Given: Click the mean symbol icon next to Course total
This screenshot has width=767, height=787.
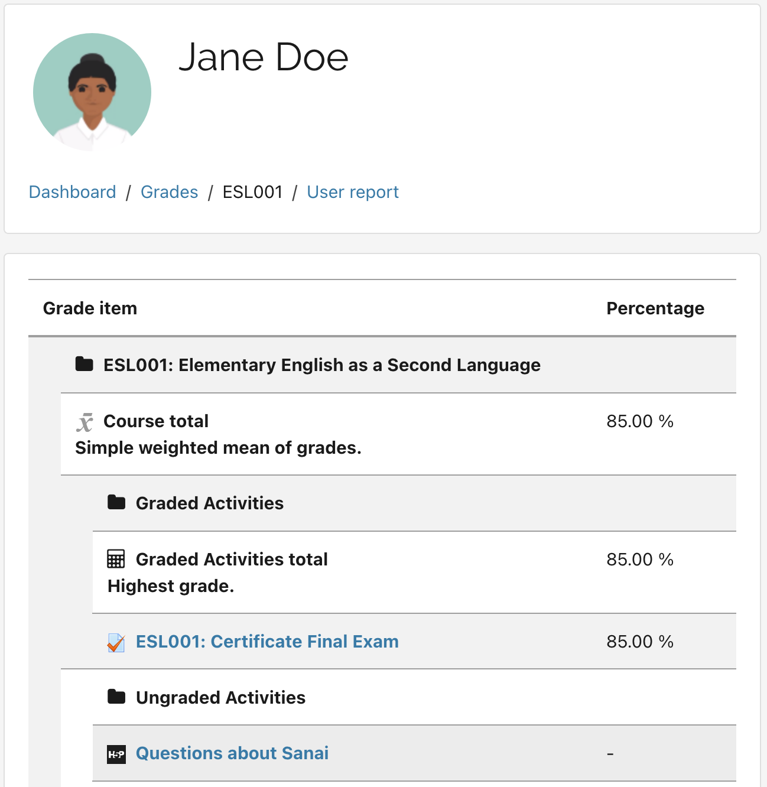Looking at the screenshot, I should [x=84, y=422].
